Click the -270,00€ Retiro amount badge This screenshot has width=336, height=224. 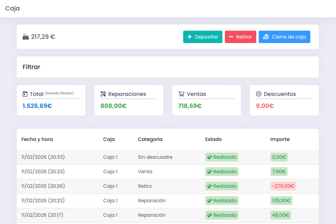tap(283, 186)
